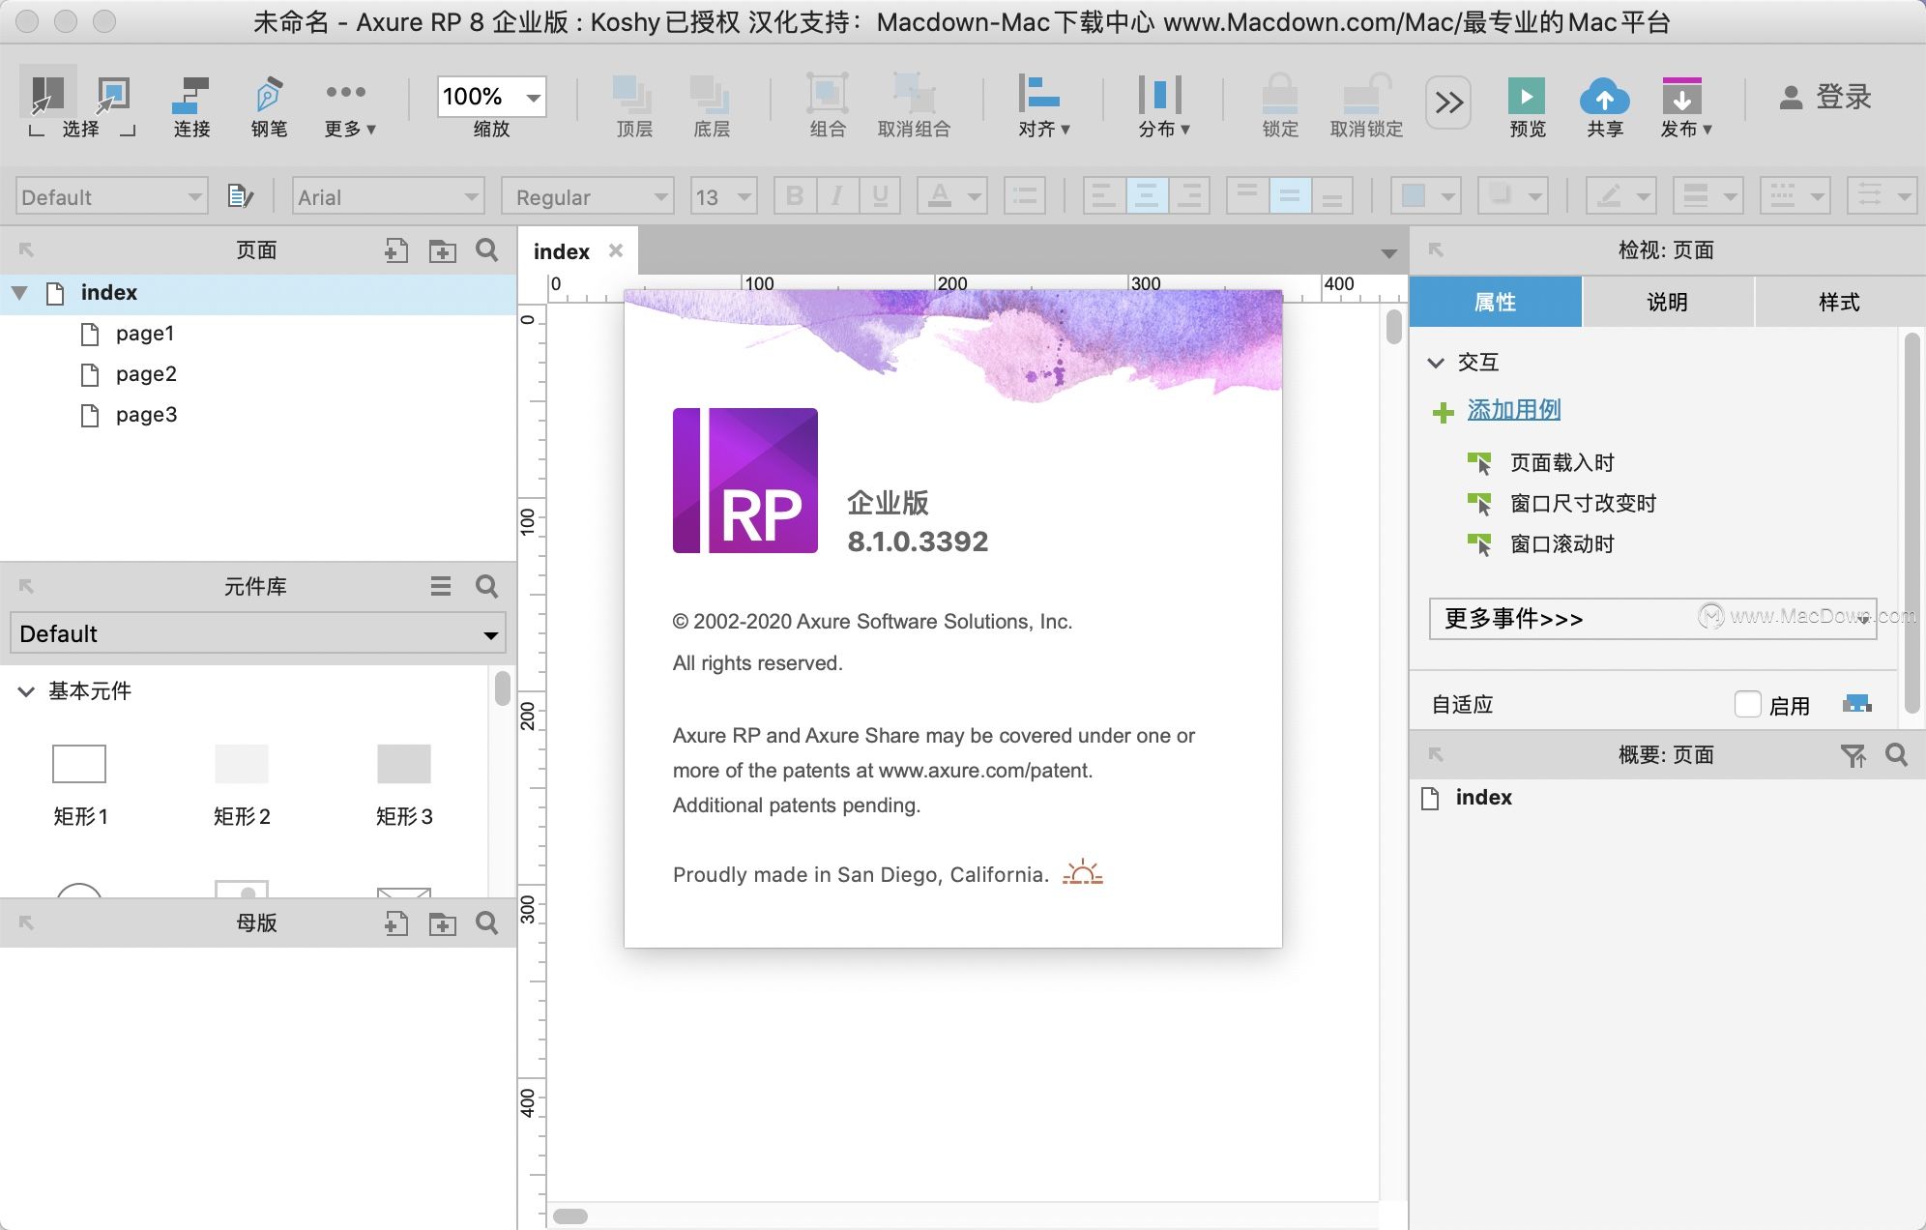1926x1230 pixels.
Task: Open the 对齐 align menu
Action: tap(1042, 106)
